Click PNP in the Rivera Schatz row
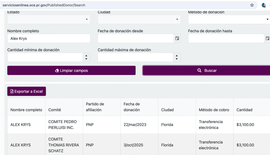The image size is (270, 155). click(90, 145)
